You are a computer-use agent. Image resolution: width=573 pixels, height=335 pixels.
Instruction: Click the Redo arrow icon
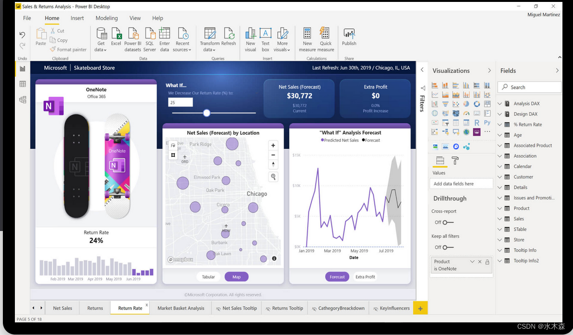pos(22,46)
